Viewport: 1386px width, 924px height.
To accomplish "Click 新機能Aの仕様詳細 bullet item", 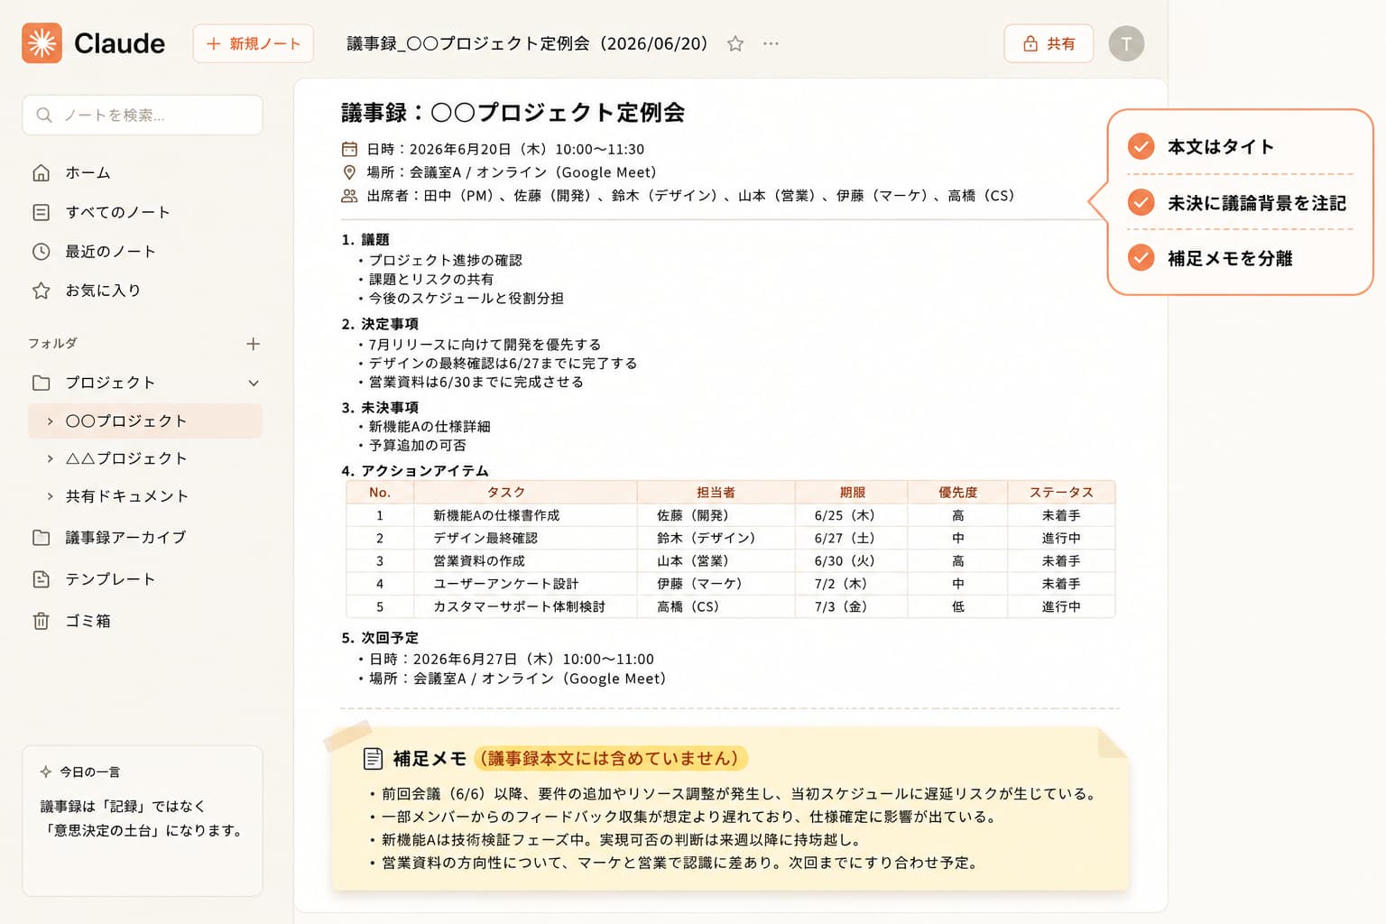I will tap(430, 426).
